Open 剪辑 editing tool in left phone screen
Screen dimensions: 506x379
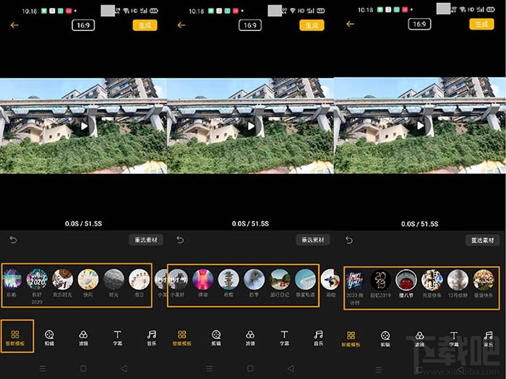pos(49,338)
